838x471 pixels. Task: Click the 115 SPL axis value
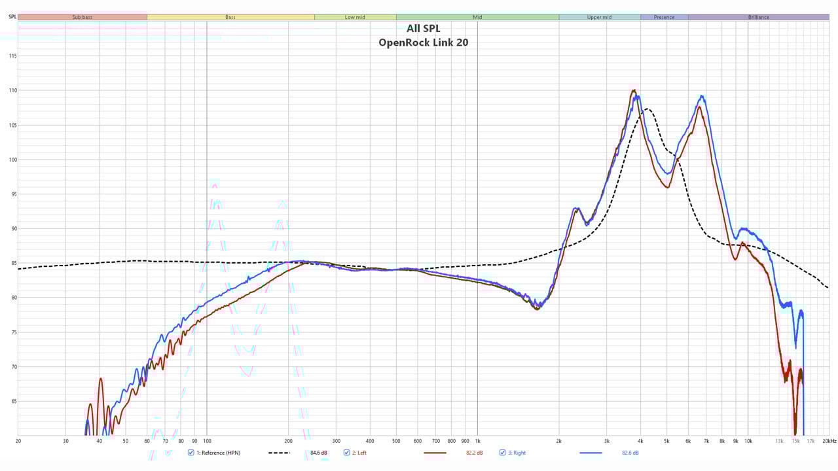point(12,56)
